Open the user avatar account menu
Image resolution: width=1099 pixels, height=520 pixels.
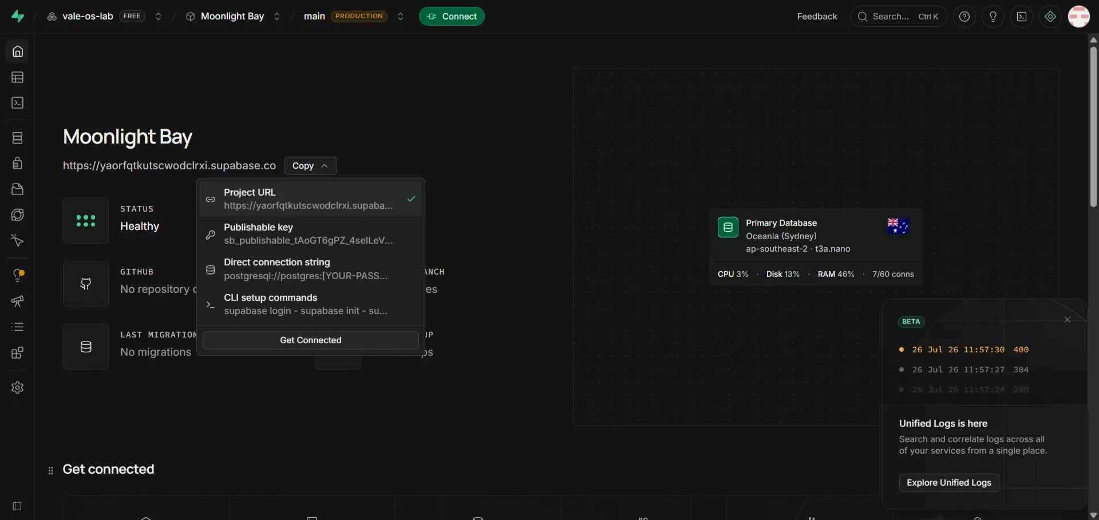pos(1079,17)
